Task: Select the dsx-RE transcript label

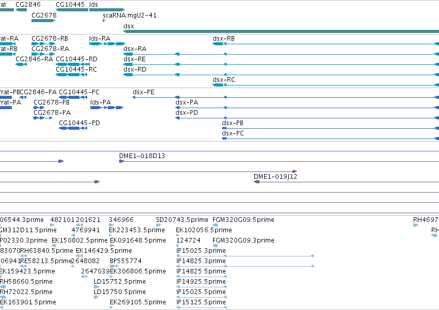Action: tap(135, 59)
